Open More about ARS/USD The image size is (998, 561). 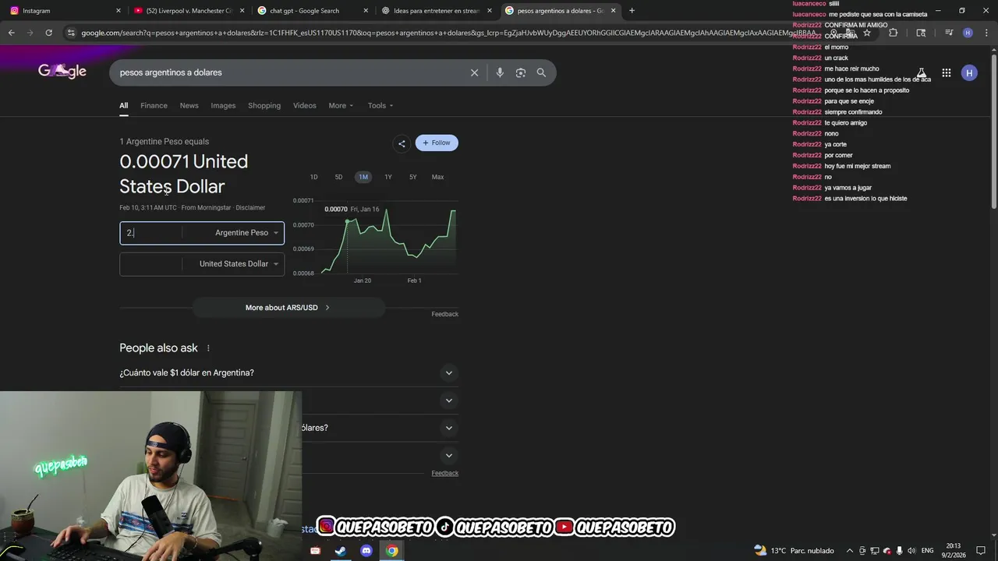(288, 308)
